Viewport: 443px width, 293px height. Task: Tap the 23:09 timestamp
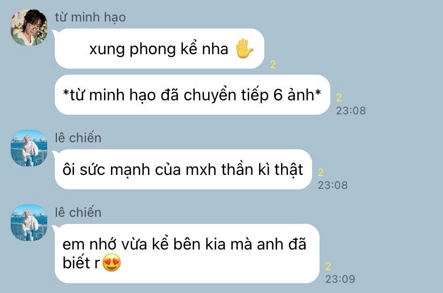point(340,279)
